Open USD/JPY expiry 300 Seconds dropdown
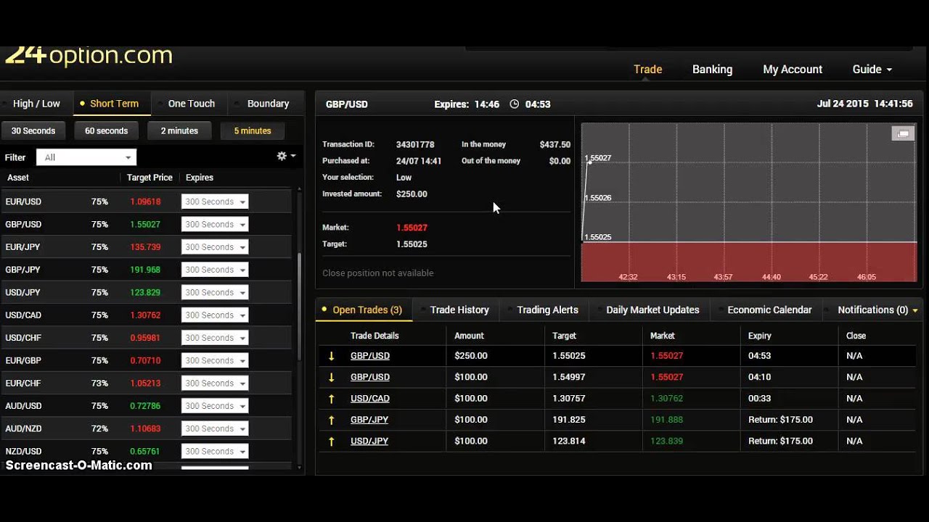This screenshot has height=522, width=929. [215, 292]
